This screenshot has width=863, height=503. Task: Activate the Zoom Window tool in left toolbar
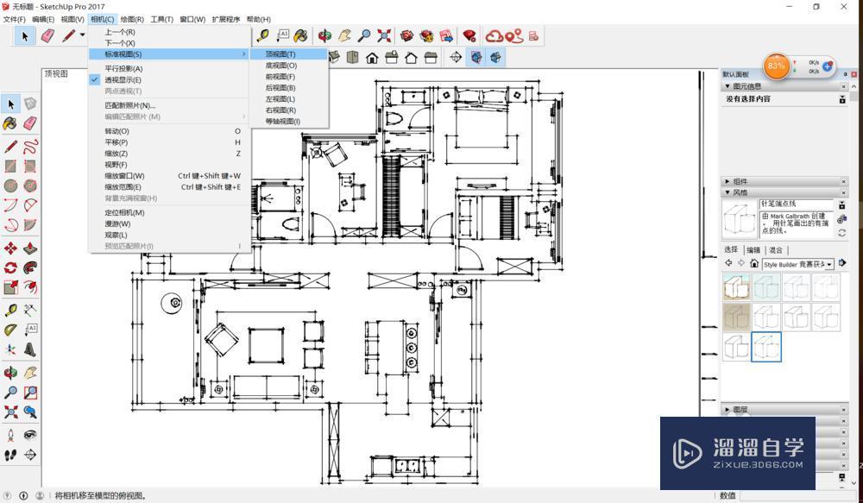click(30, 393)
